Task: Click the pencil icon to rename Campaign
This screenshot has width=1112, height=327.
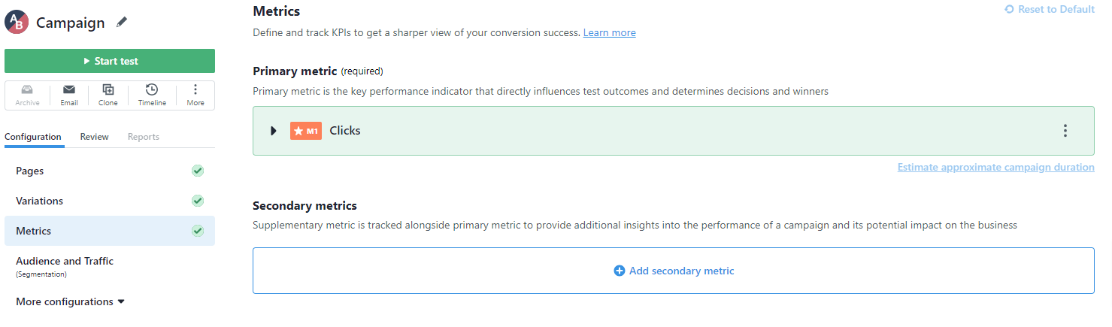Action: pyautogui.click(x=123, y=23)
